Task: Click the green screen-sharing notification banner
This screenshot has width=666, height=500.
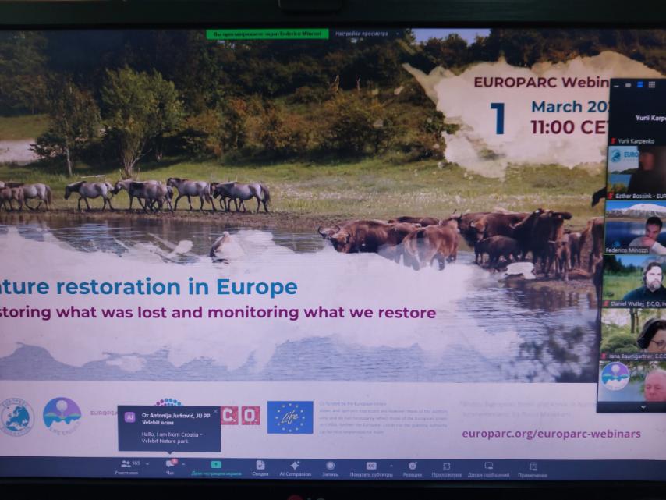Action: [x=267, y=34]
